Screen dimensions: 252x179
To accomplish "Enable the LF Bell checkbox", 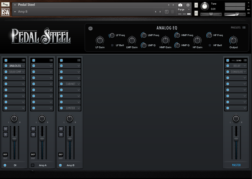I will pyautogui.click(x=112, y=45).
